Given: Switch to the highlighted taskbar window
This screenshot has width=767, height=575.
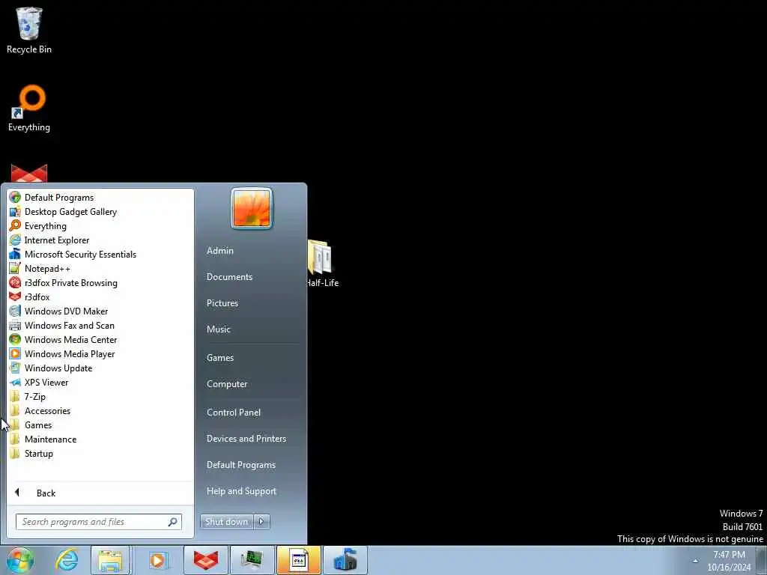Looking at the screenshot, I should [x=298, y=560].
